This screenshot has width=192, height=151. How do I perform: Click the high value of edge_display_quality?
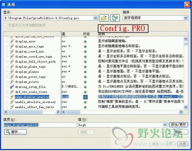(65, 97)
